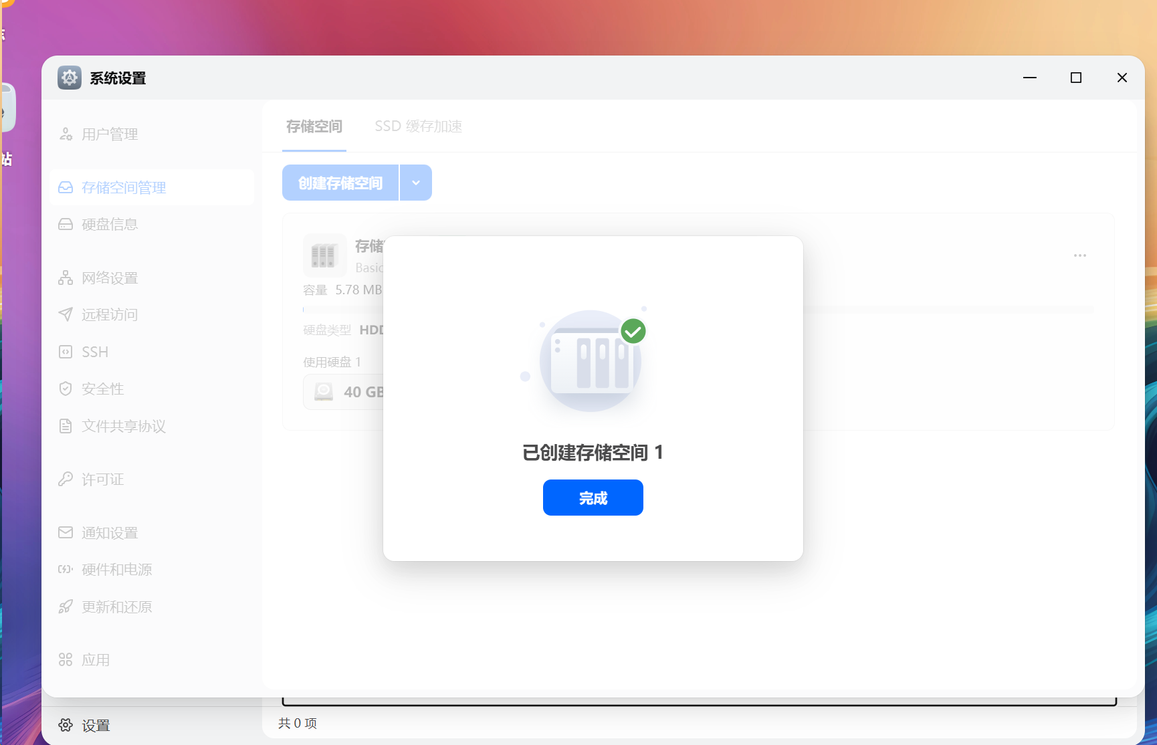The image size is (1157, 745).
Task: Open 更新和还原 rocket icon
Action: coord(66,607)
